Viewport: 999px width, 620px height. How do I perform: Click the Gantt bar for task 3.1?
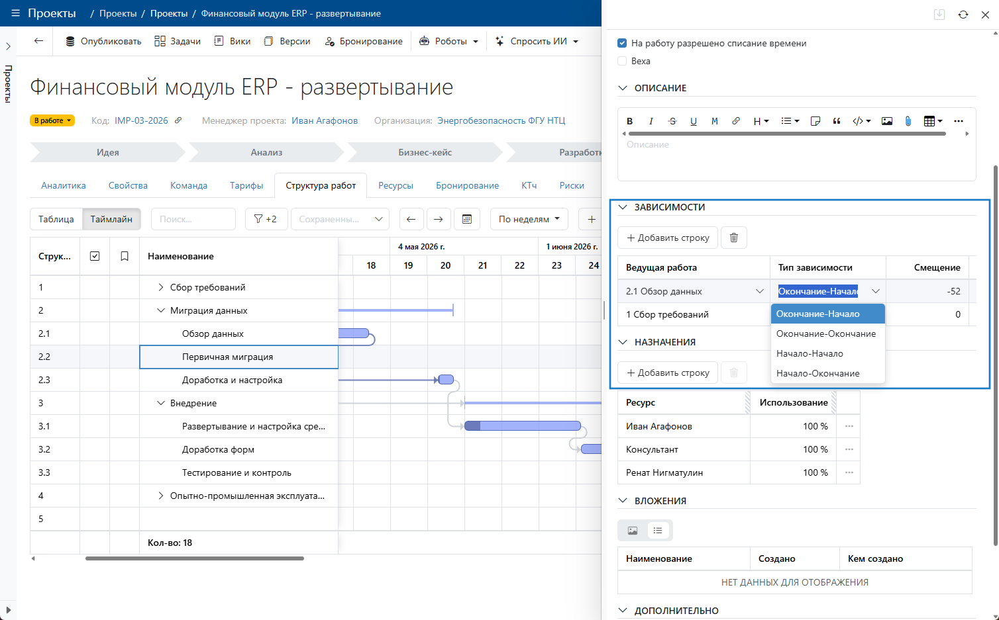coord(523,426)
